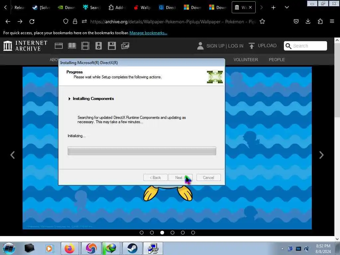Open the Web archive icon in header

[x=59, y=46]
